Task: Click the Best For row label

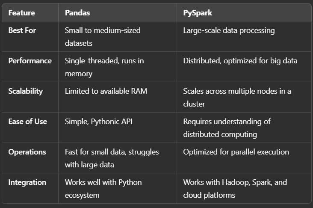Action: click(x=22, y=30)
